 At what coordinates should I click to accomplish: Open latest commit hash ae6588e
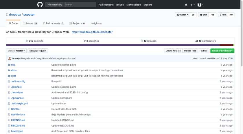[211, 59]
